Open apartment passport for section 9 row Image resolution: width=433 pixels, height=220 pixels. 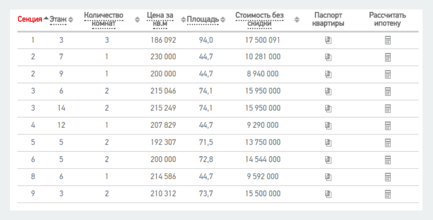coord(328,194)
